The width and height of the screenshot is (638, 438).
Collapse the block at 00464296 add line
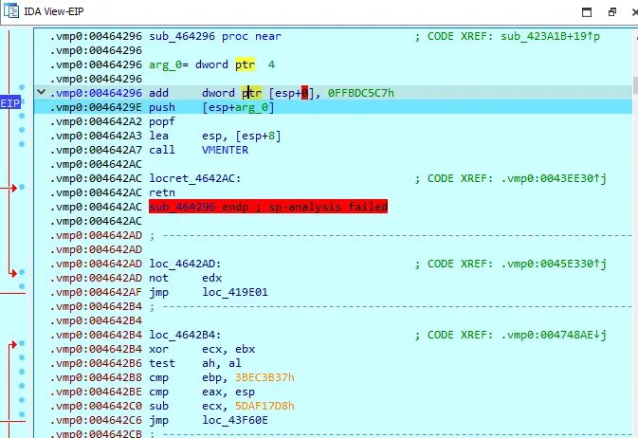tap(41, 92)
